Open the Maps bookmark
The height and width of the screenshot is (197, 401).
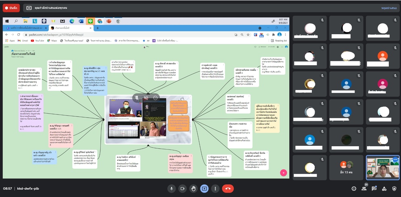pyautogui.click(x=52, y=41)
